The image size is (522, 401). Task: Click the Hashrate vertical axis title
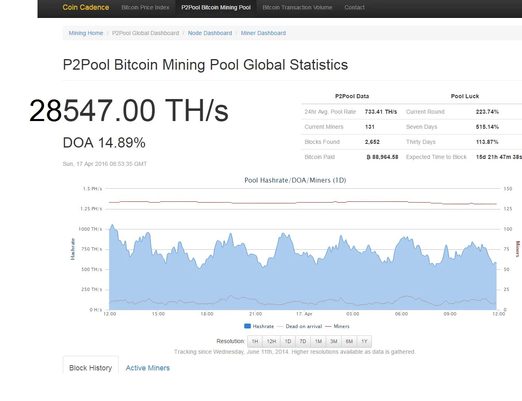click(x=73, y=249)
